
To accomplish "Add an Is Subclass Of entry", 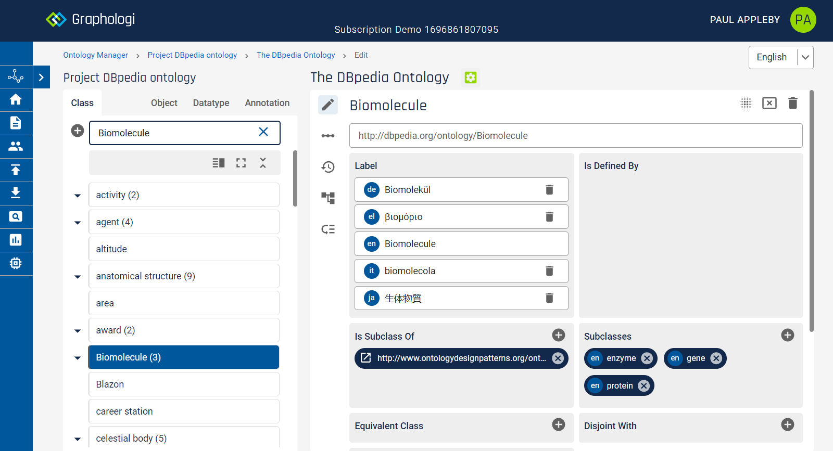I will 559,335.
